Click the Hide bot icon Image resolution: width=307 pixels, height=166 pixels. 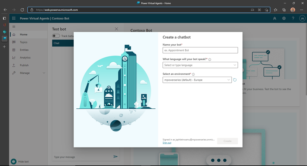tap(14, 161)
